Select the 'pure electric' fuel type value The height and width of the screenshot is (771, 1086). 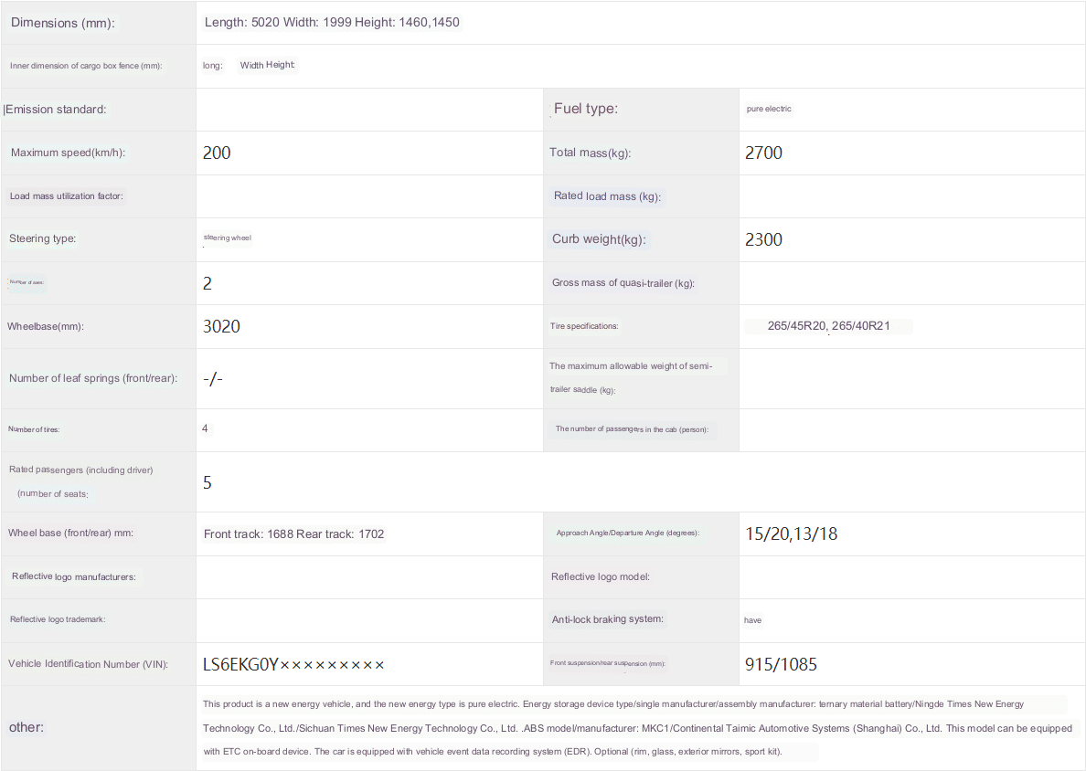[769, 109]
